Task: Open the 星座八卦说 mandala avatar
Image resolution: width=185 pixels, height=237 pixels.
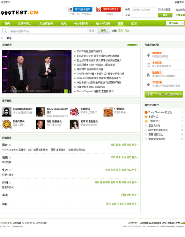Action: [7, 124]
